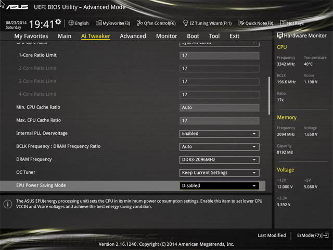Expand the Internal PLL Overvoltage dropdown
333x250 pixels.
220,134
